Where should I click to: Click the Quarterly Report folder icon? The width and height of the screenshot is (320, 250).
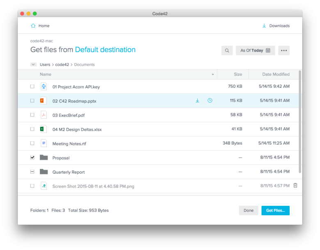(x=43, y=172)
